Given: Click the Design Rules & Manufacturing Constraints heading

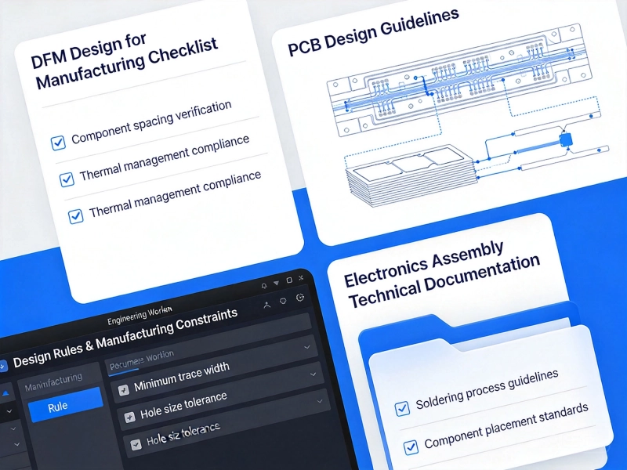Looking at the screenshot, I should coord(125,338).
